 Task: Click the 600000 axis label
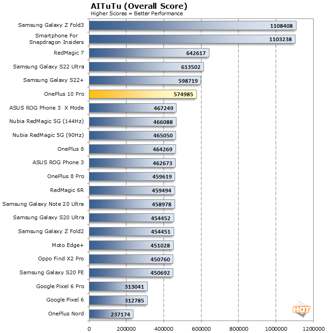(x=201, y=329)
